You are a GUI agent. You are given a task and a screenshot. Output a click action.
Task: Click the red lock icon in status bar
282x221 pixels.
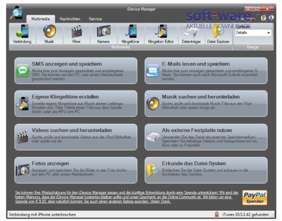click(x=217, y=214)
